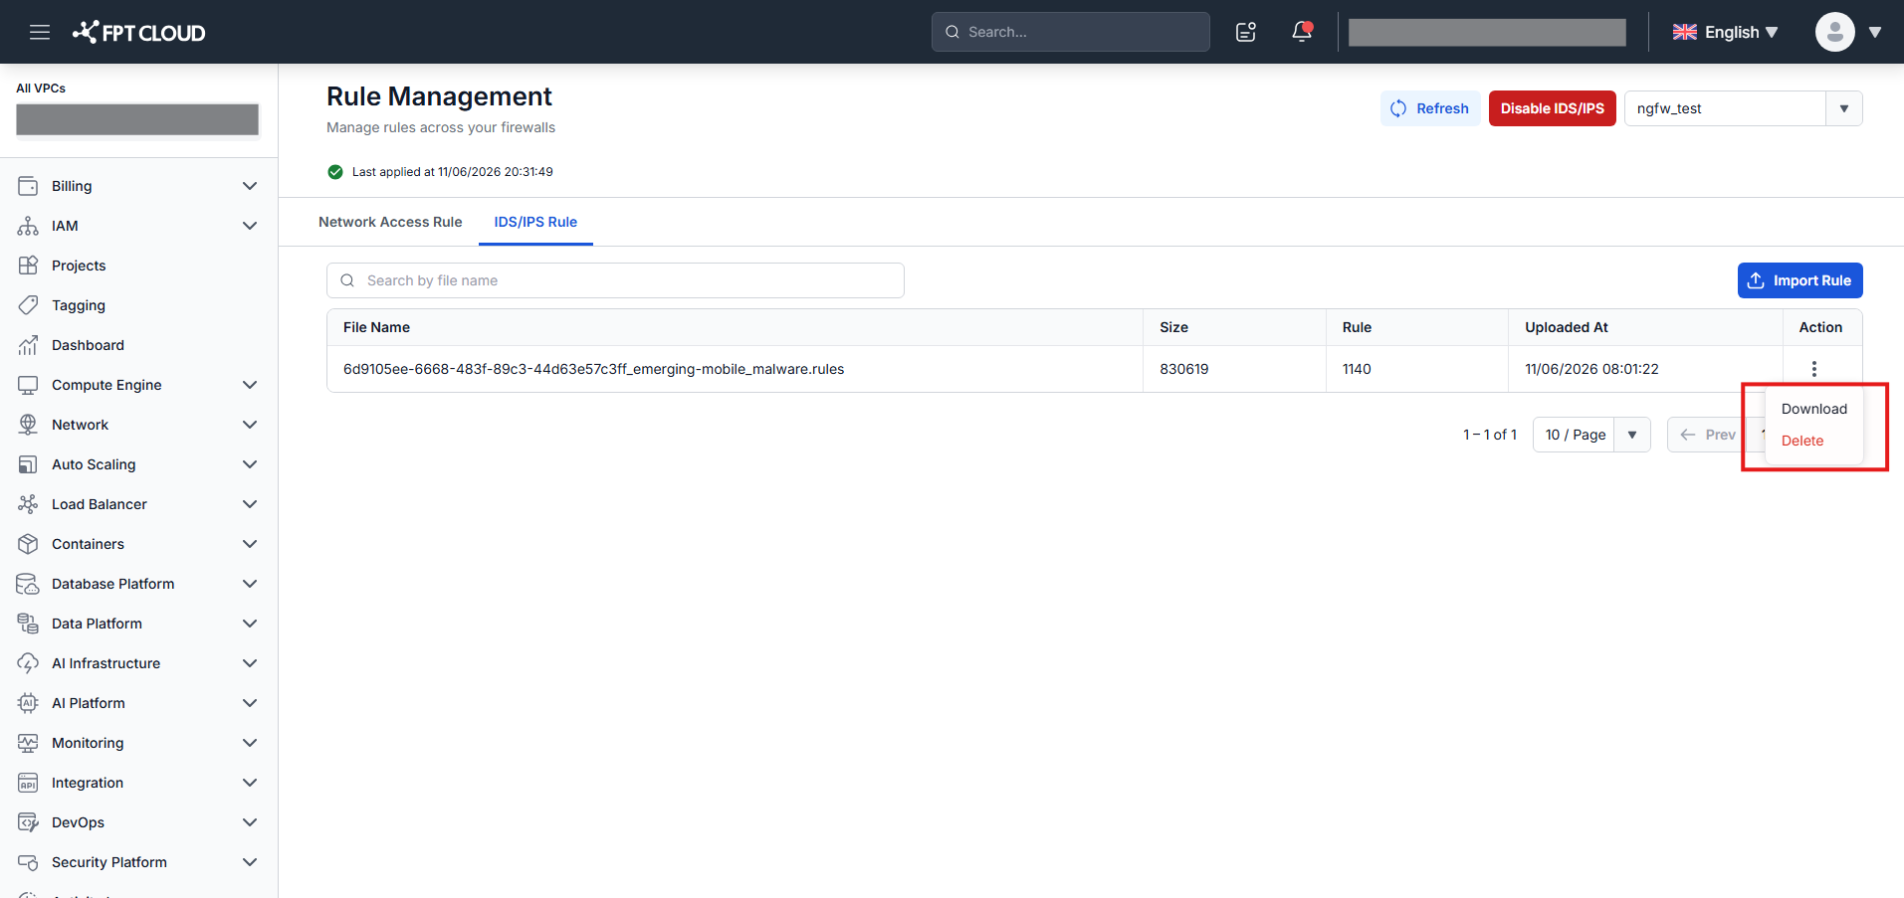This screenshot has width=1904, height=898.
Task: Click the Tagging tag icon
Action: coord(28,305)
